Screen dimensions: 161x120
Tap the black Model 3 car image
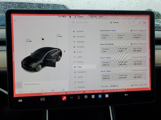[42, 59]
